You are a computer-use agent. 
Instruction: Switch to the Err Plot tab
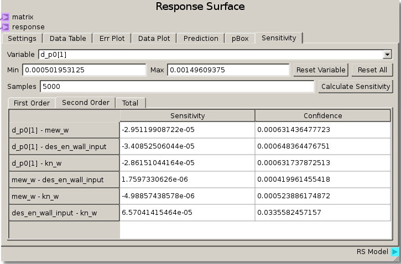pyautogui.click(x=112, y=38)
